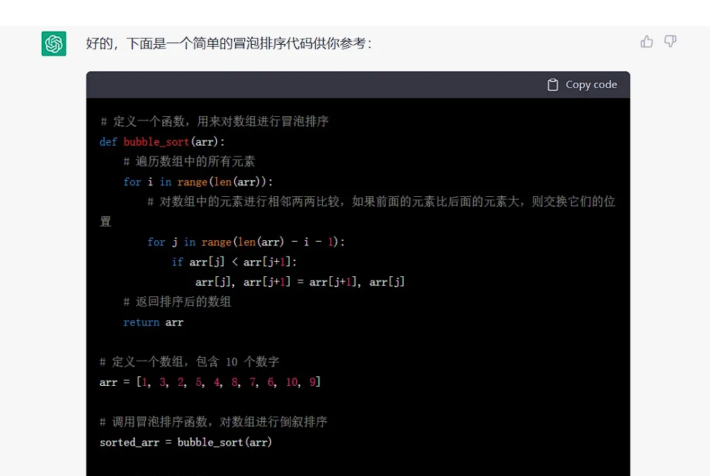Click the array definition line 'arr = [1, 3, 2, ...]'

point(210,382)
